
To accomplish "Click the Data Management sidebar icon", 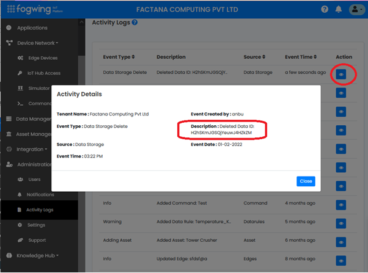I will (x=9, y=118).
